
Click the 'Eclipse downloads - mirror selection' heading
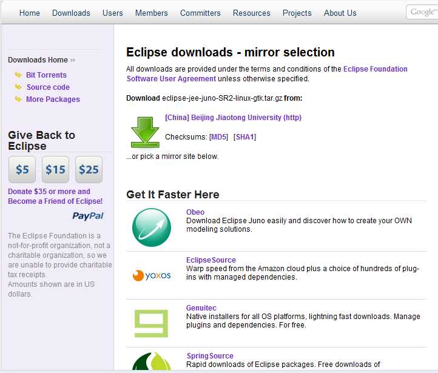(231, 52)
